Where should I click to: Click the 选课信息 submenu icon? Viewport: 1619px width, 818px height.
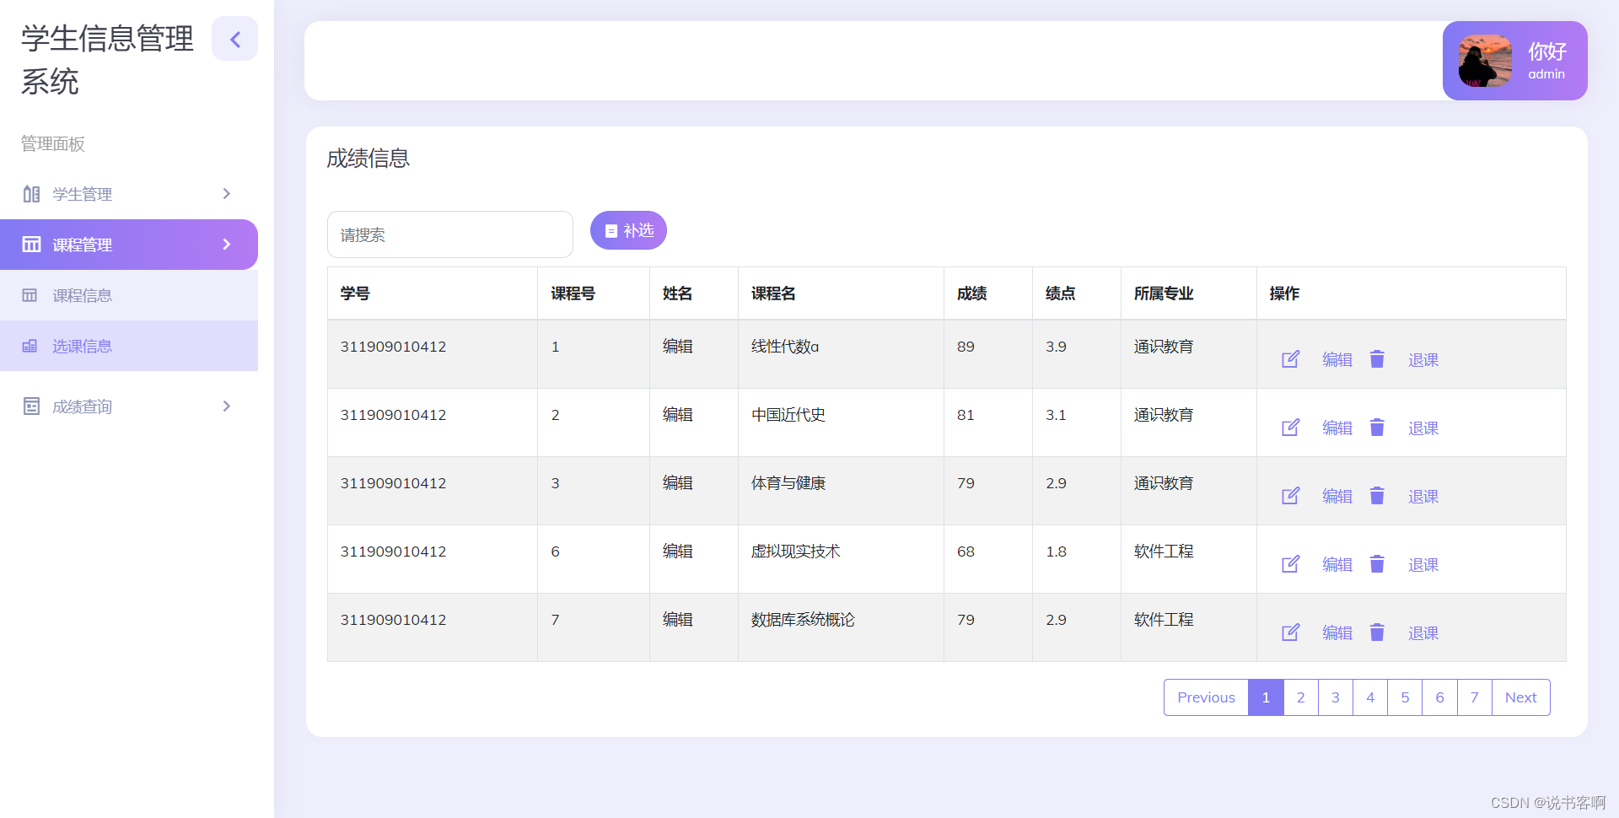tap(30, 346)
